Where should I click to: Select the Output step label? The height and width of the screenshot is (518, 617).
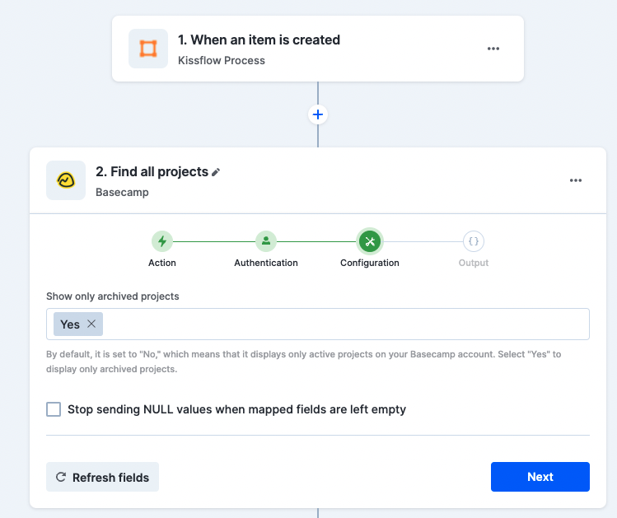tap(474, 263)
